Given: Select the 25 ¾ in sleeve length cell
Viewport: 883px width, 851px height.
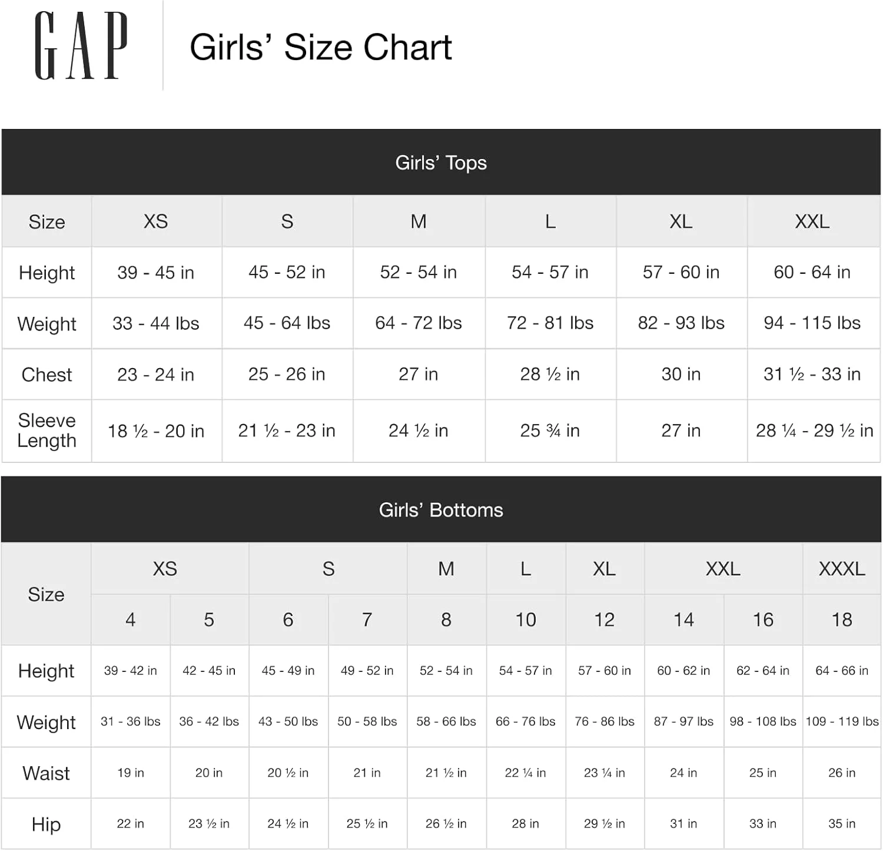Looking at the screenshot, I should click(550, 431).
